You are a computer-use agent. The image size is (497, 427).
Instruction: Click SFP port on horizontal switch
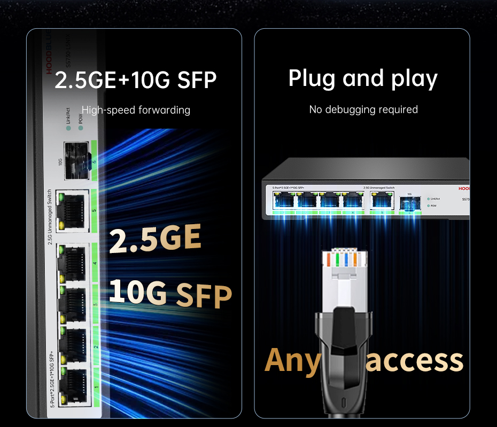click(410, 203)
